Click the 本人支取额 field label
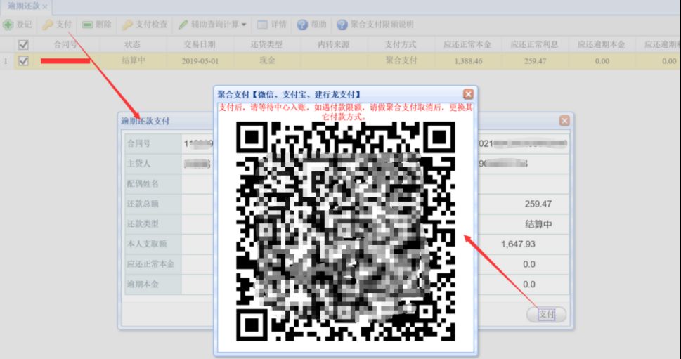This screenshot has width=681, height=359. pos(146,244)
